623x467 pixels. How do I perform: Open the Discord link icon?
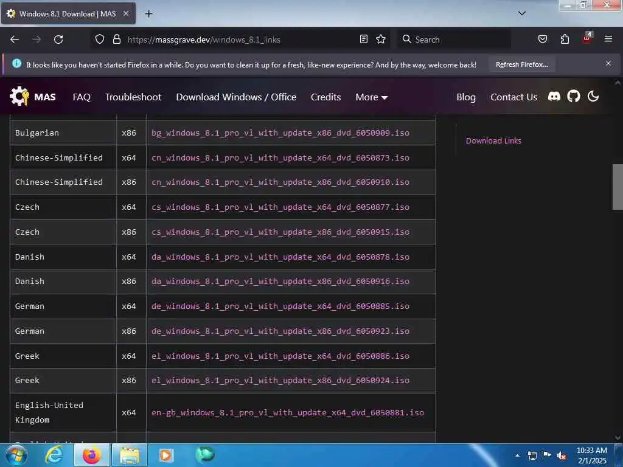point(554,97)
